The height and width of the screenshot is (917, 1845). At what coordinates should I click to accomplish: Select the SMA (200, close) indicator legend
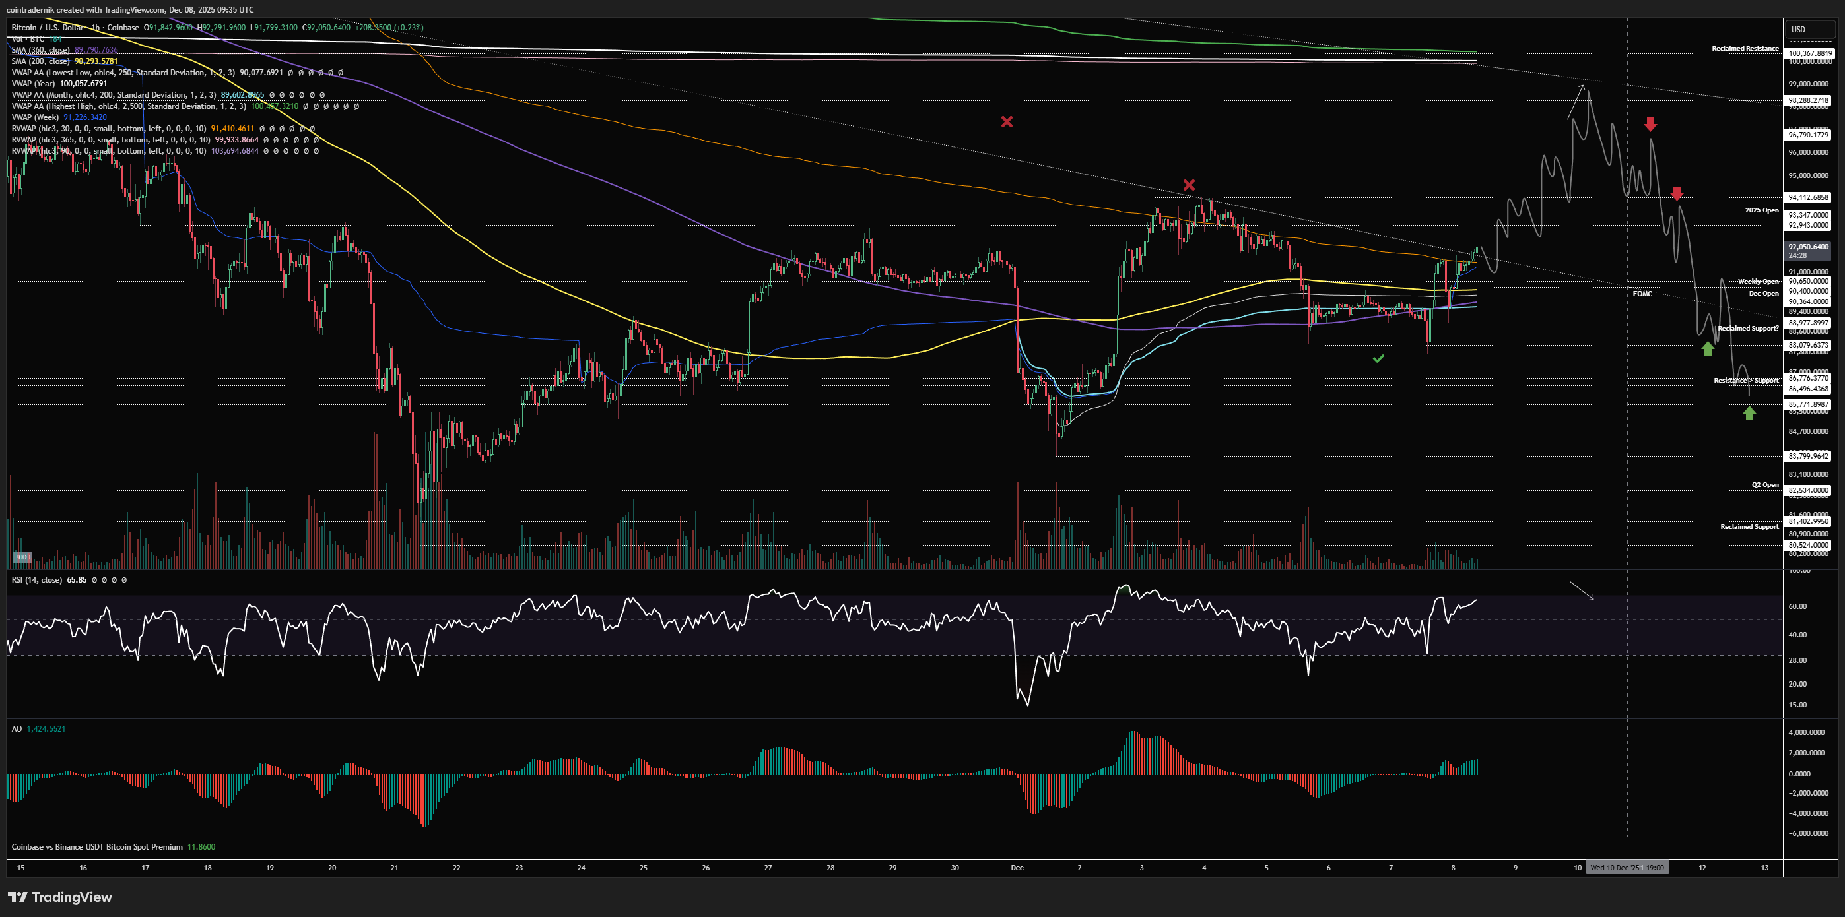coord(42,61)
